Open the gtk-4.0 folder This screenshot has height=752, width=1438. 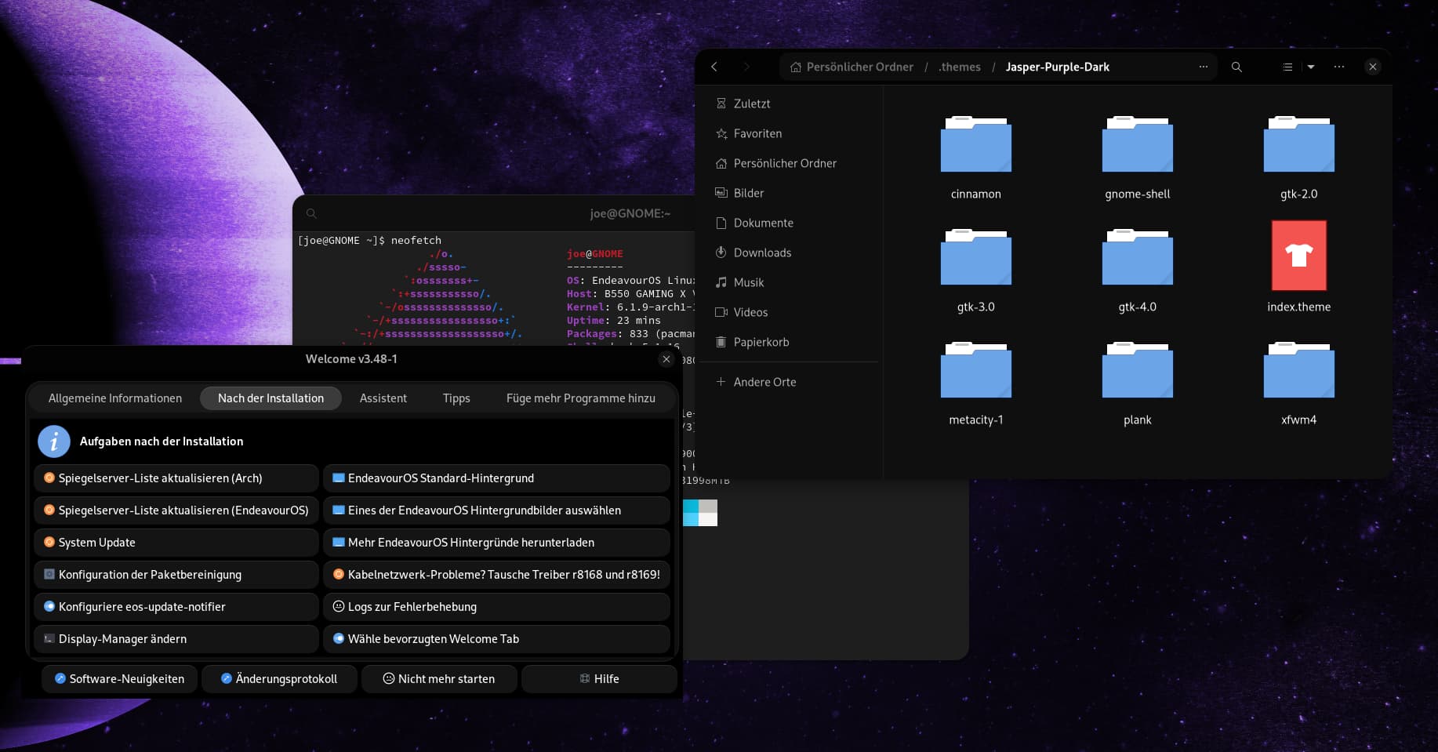1137,271
